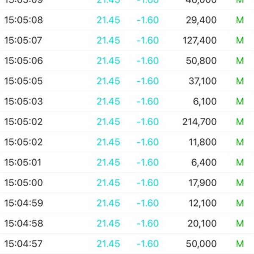This screenshot has width=254, height=254.
Task: Click the 127,400 volume entry
Action: (201, 41)
